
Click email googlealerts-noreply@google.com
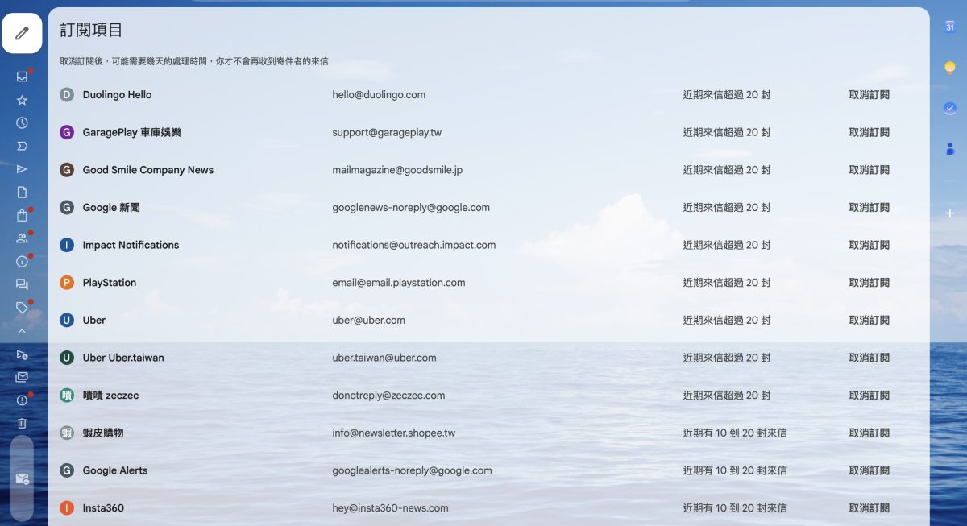[412, 470]
